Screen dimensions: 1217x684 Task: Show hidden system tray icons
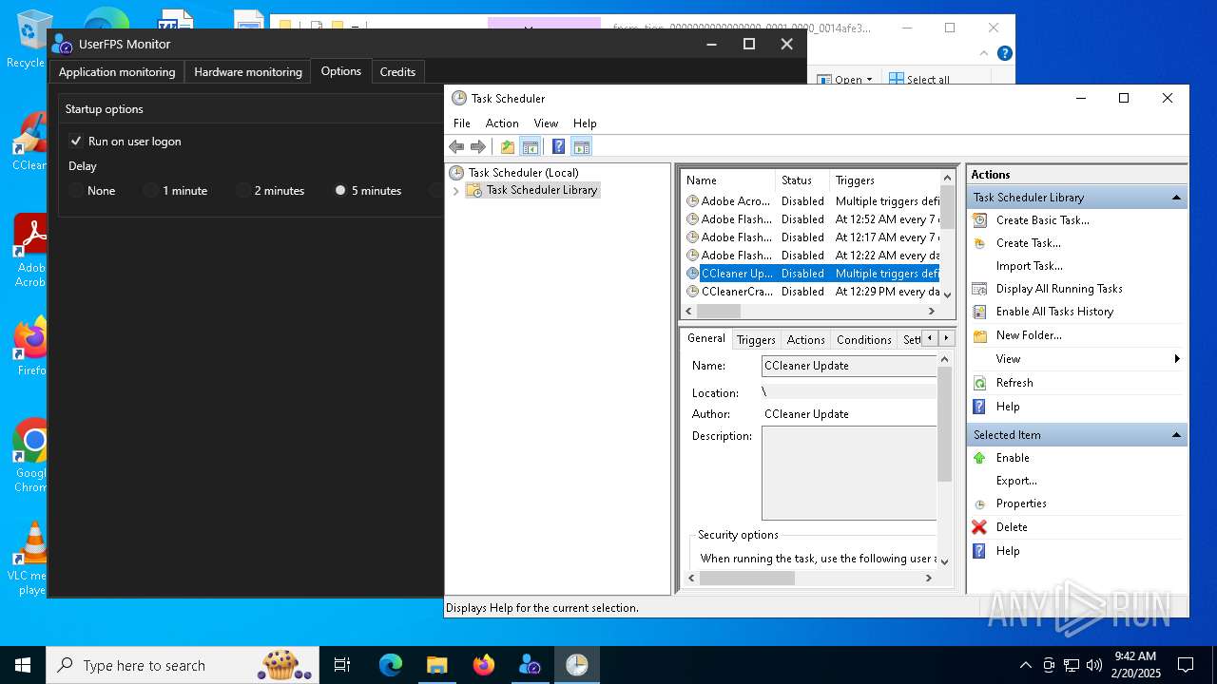click(1025, 665)
